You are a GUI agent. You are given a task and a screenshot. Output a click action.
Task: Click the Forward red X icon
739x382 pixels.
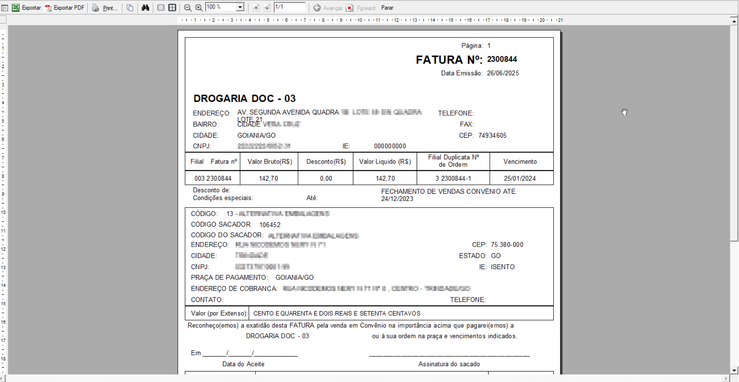(x=349, y=8)
